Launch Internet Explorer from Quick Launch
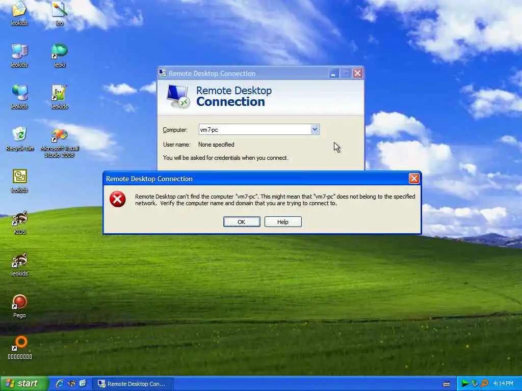Screen dimensions: 522x391 (60, 383)
